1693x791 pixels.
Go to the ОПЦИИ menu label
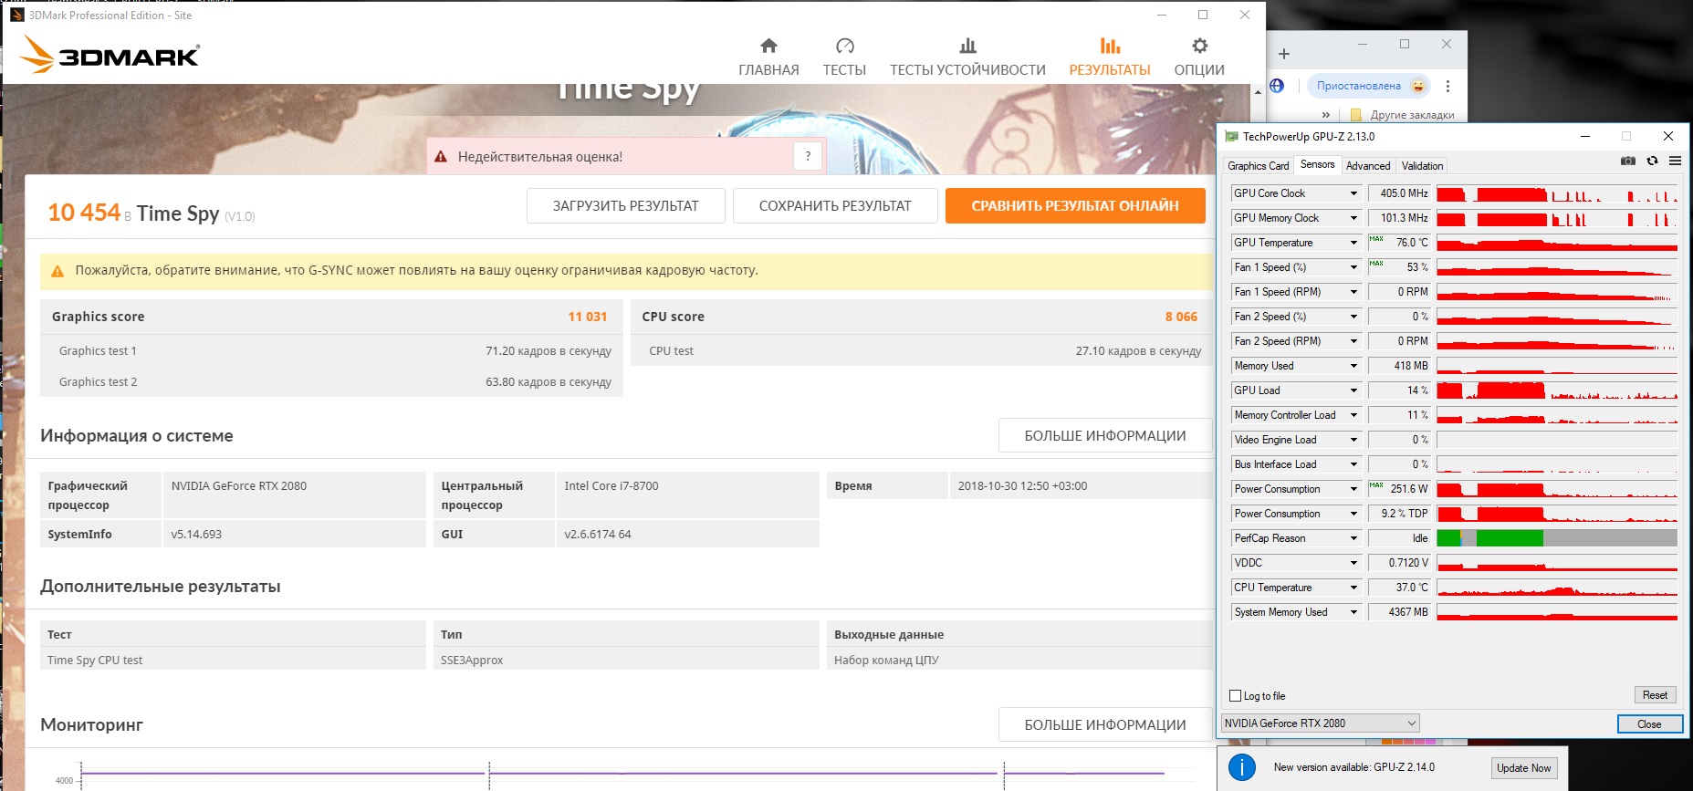coord(1199,70)
